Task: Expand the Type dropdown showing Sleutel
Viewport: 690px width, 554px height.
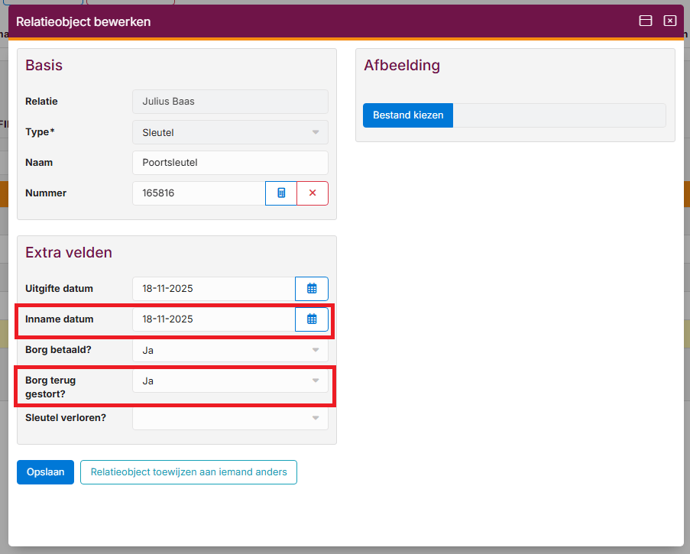Action: pos(230,132)
